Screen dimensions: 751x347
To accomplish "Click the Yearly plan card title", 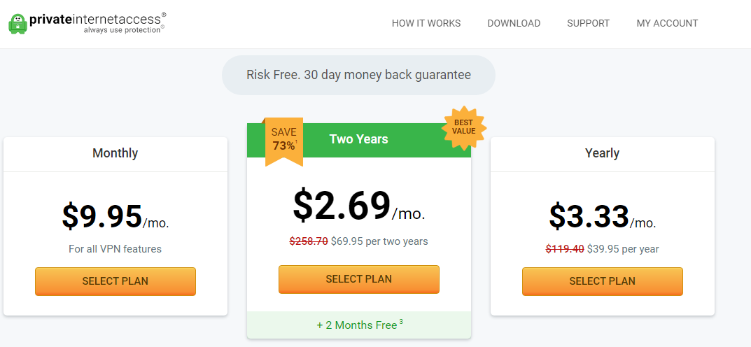I will 602,153.
